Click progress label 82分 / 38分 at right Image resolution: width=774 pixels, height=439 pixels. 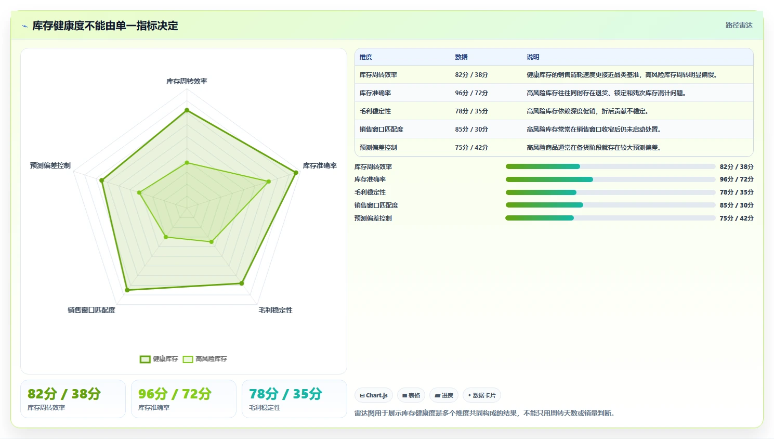tap(737, 167)
